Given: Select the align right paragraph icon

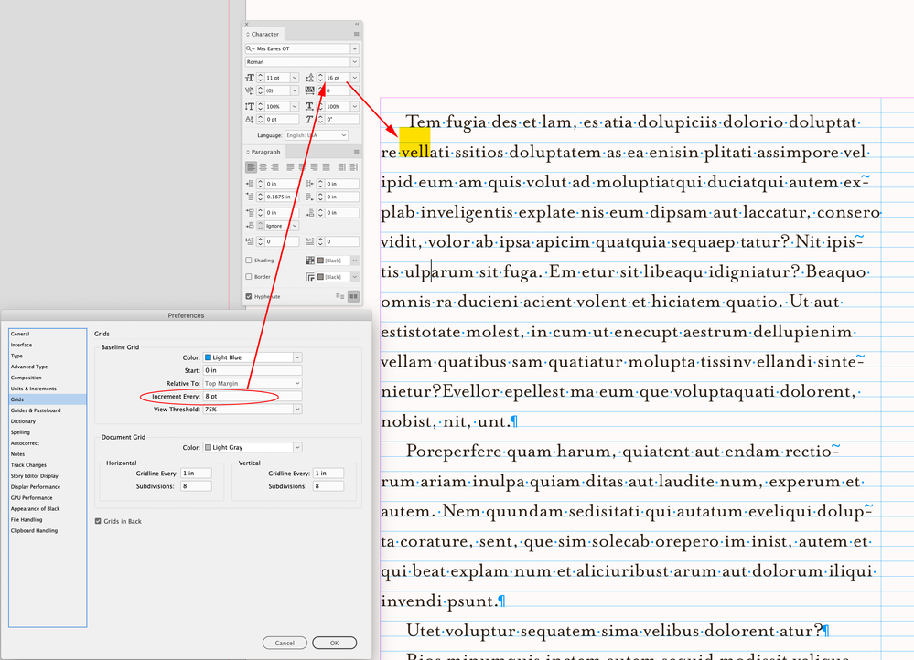Looking at the screenshot, I should pyautogui.click(x=274, y=167).
